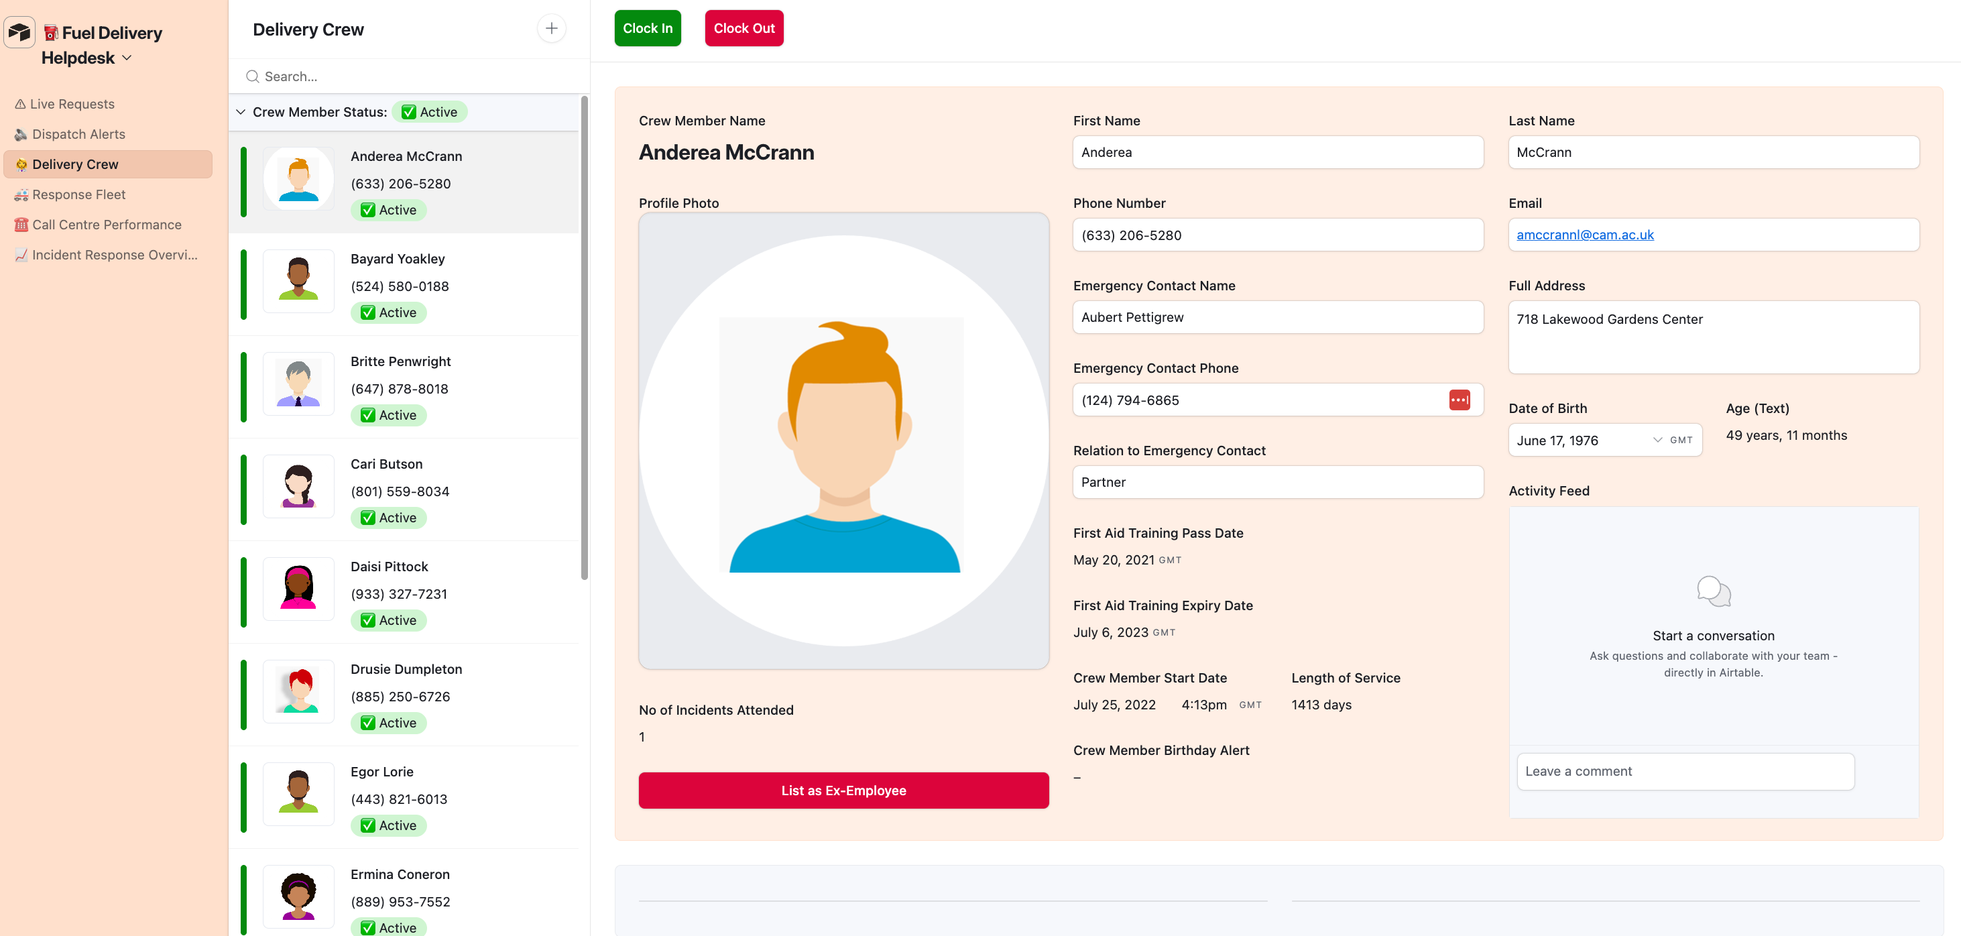Collapse the Crew Member Status Active group

coord(241,112)
